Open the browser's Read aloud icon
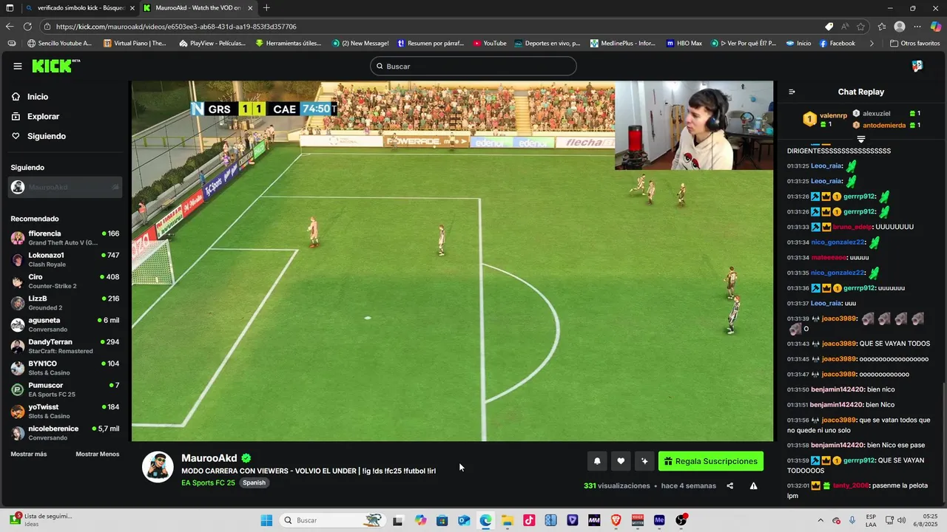947x532 pixels. 845,27
